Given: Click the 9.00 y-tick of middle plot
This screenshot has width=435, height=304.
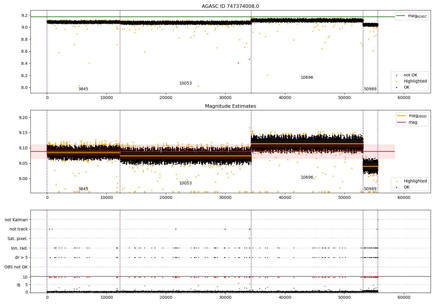Looking at the screenshot, I should (x=23, y=179).
